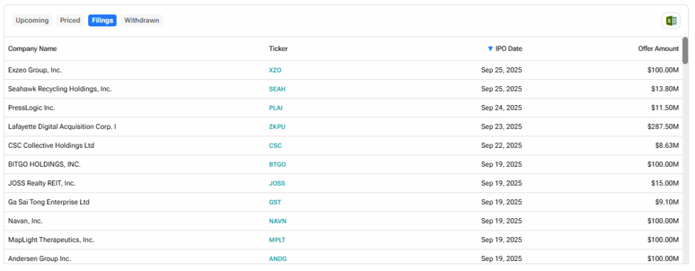The width and height of the screenshot is (695, 271).
Task: Switch to the Upcoming tab
Action: 32,20
